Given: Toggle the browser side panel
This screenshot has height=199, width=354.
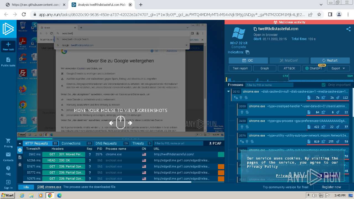Looking at the screenshot, I should (x=330, y=14).
